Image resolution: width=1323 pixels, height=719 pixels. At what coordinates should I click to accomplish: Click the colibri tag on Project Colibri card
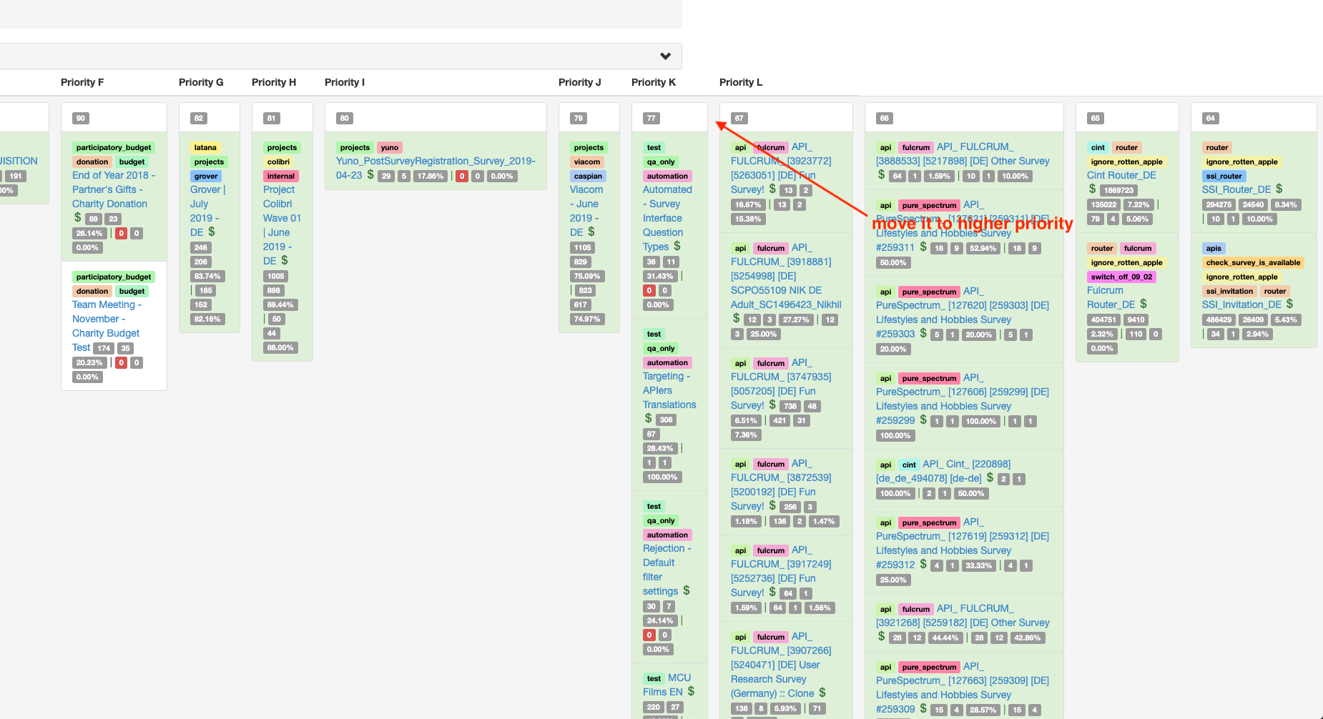click(279, 162)
